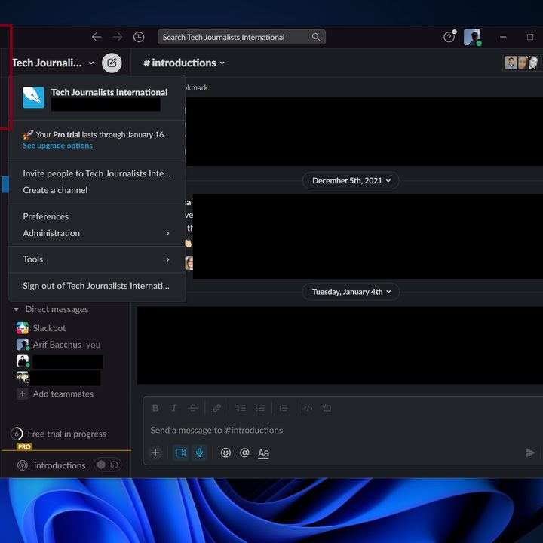The image size is (543, 543).
Task: Mention someone with @ icon
Action: point(244,452)
